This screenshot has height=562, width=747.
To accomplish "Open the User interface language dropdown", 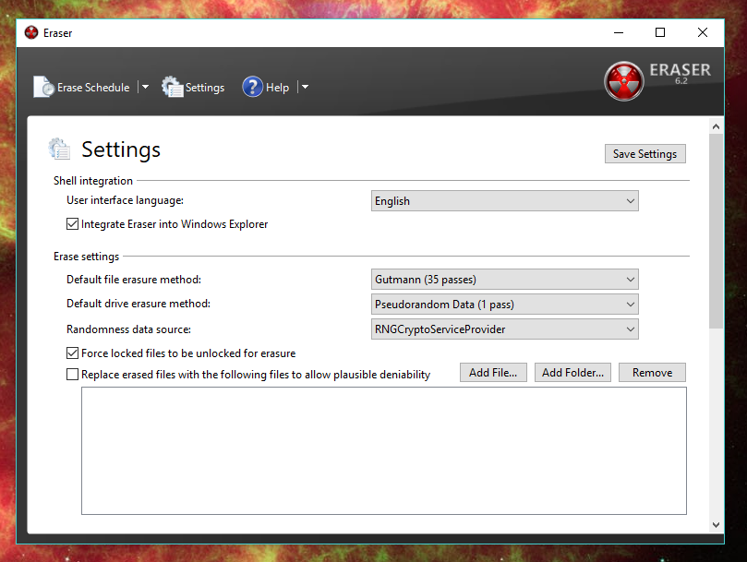I will (504, 201).
